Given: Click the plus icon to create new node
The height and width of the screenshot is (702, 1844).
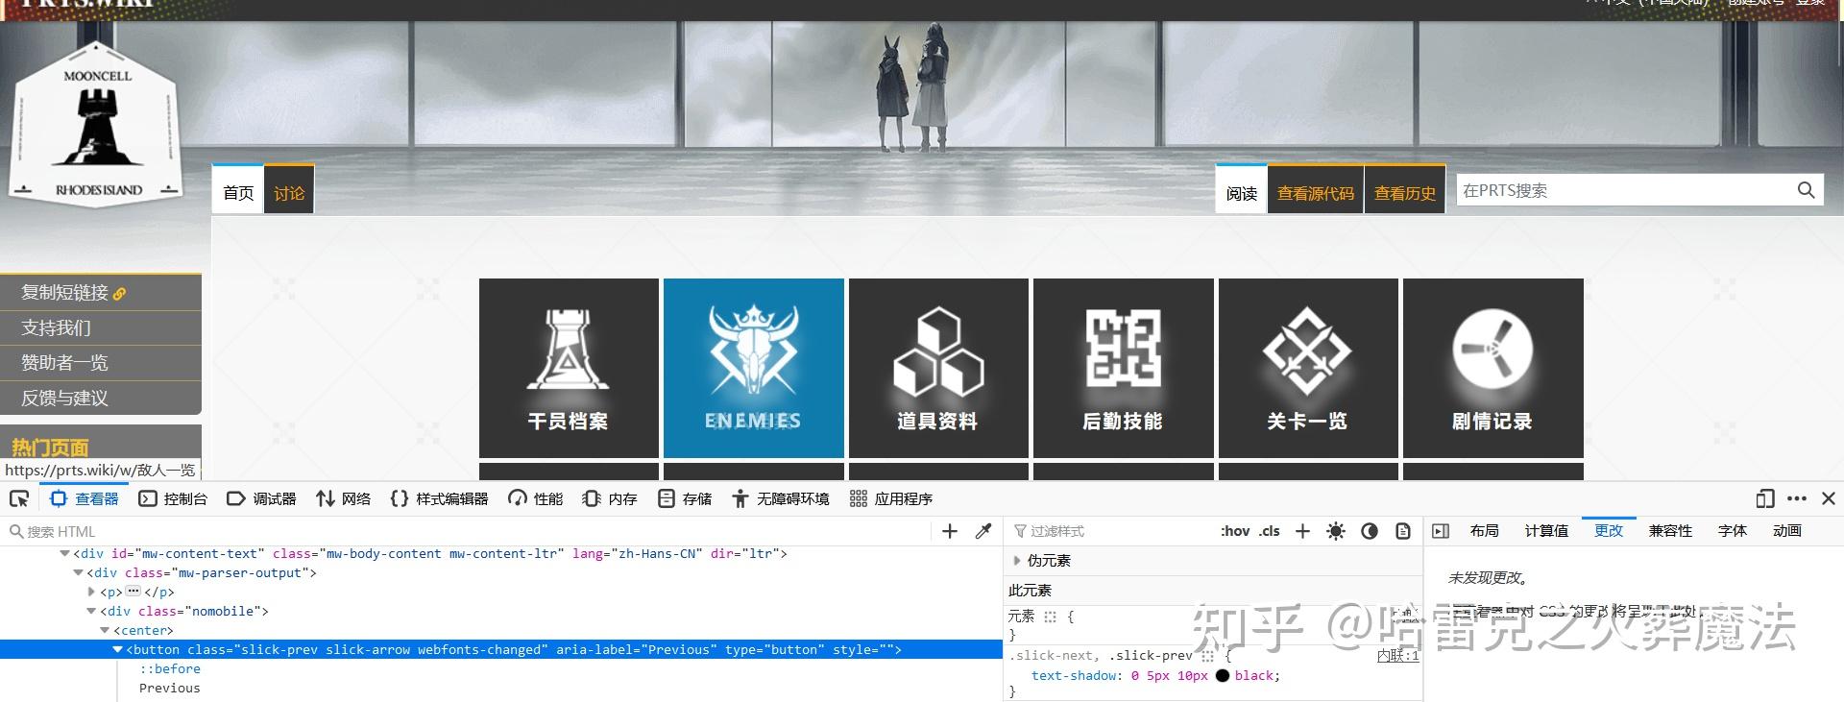Looking at the screenshot, I should [950, 531].
